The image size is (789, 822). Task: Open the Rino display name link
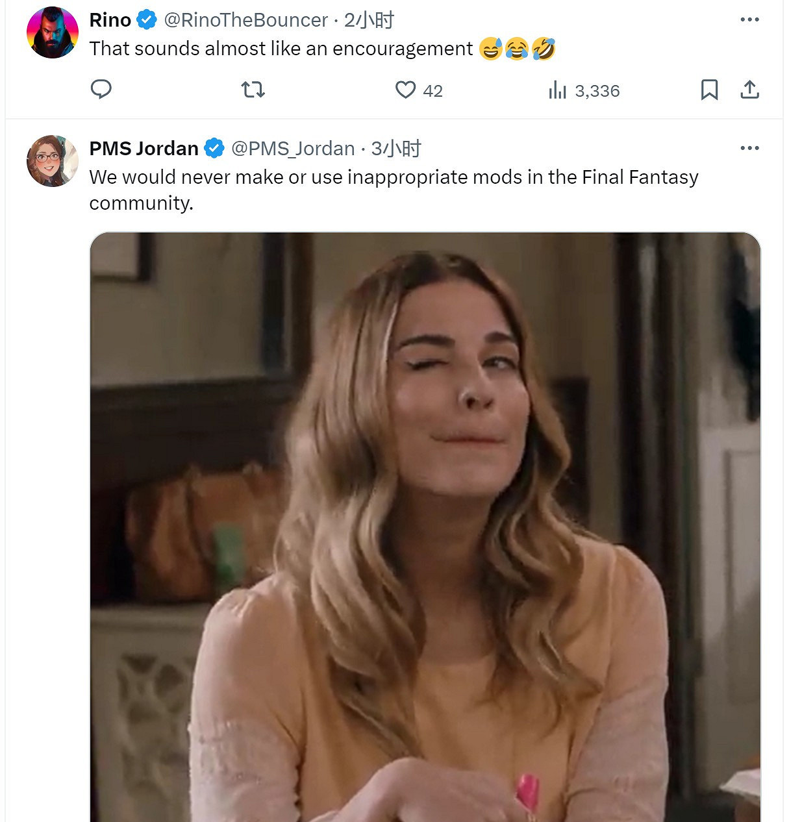pos(110,20)
